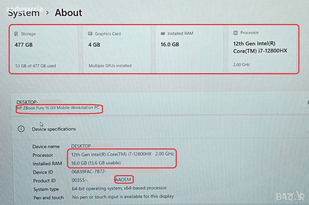Click the HP ZBook Fury 16 G9 model name
The height and width of the screenshot is (205, 309).
[59, 108]
